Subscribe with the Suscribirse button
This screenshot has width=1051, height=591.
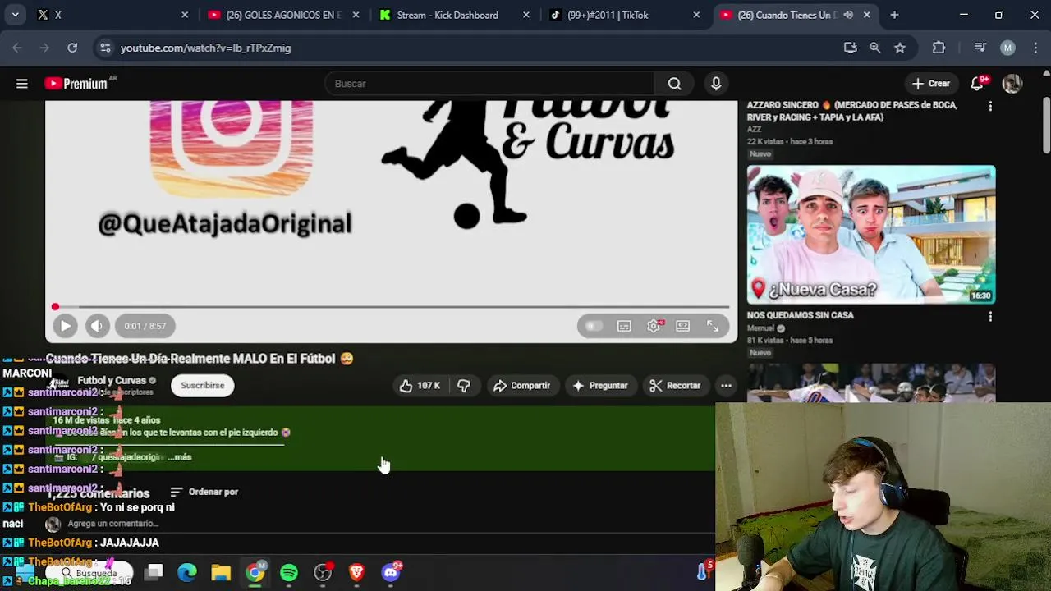point(202,386)
